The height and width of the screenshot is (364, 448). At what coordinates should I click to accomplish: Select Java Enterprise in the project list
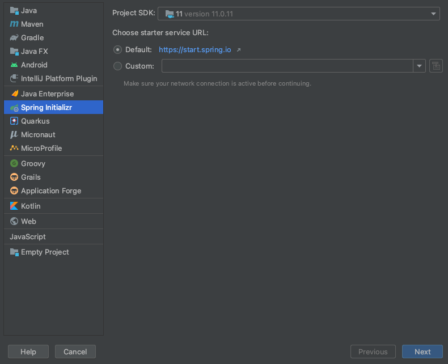[x=47, y=94]
